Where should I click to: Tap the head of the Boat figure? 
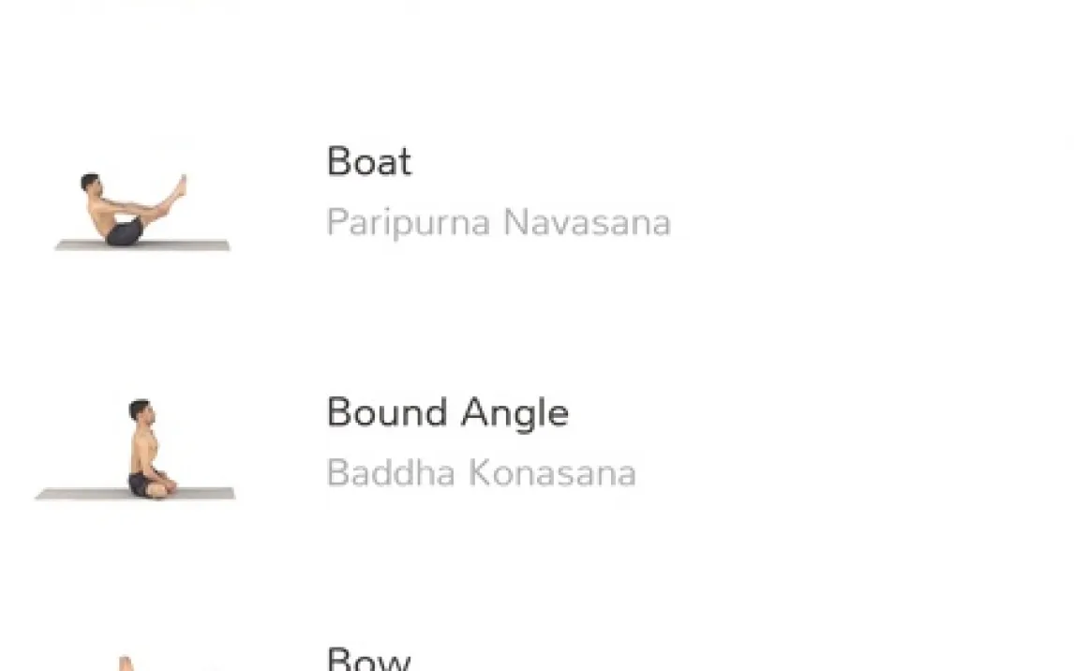[x=90, y=182]
